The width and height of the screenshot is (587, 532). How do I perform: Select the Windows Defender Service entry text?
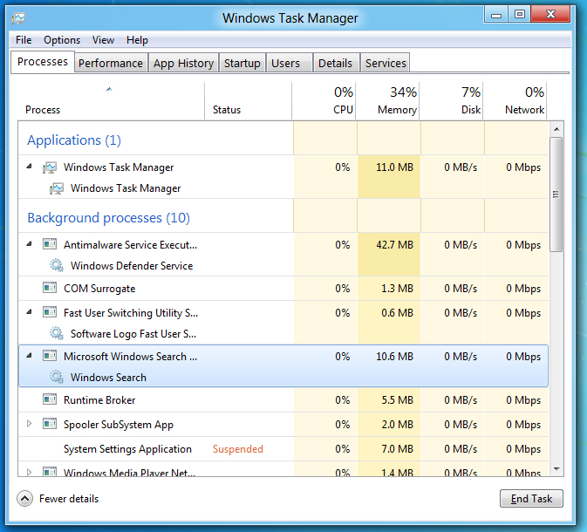[x=132, y=266]
